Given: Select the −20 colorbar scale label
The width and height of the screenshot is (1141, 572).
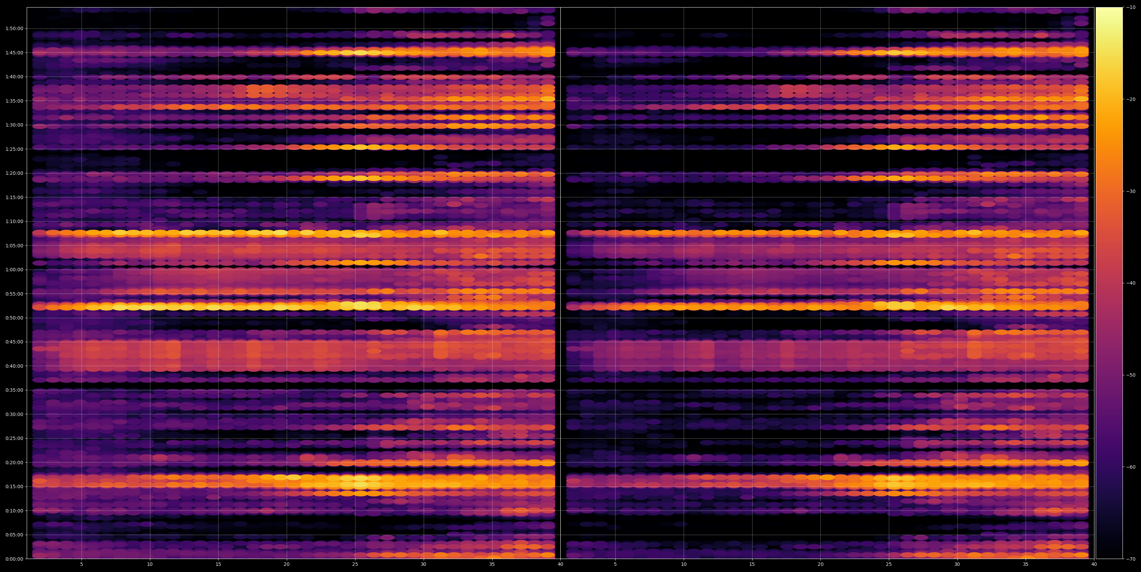Looking at the screenshot, I should pos(1131,99).
